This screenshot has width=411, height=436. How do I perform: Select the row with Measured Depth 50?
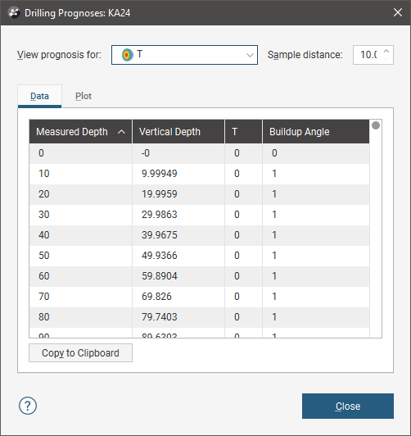pos(200,256)
